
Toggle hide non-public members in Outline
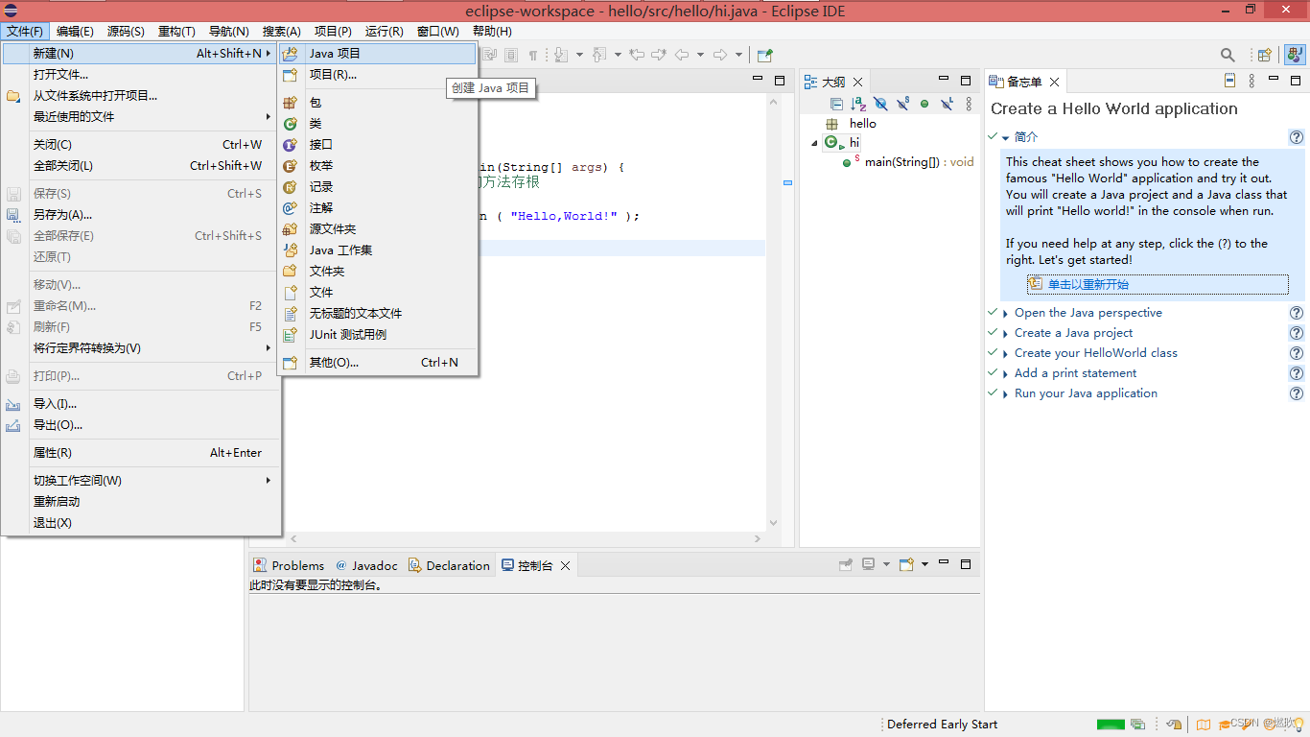pyautogui.click(x=924, y=104)
